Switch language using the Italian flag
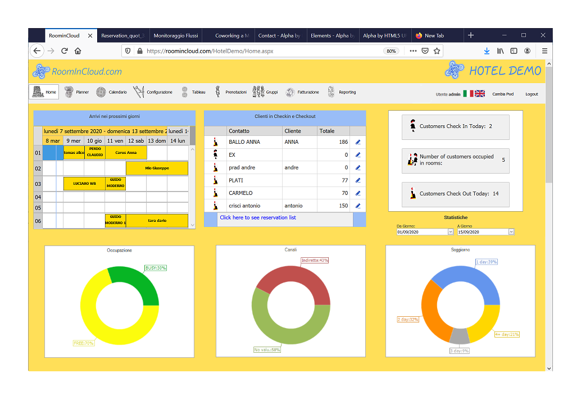 pos(468,94)
